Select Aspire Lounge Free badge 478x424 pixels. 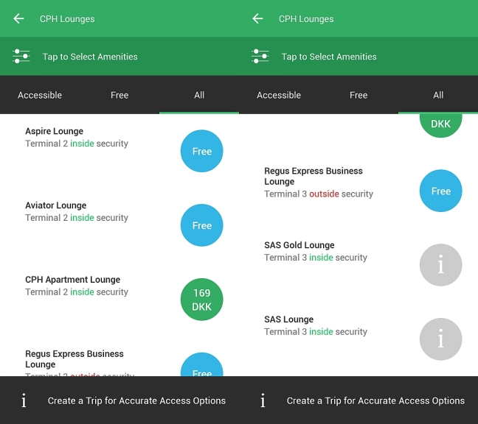202,151
